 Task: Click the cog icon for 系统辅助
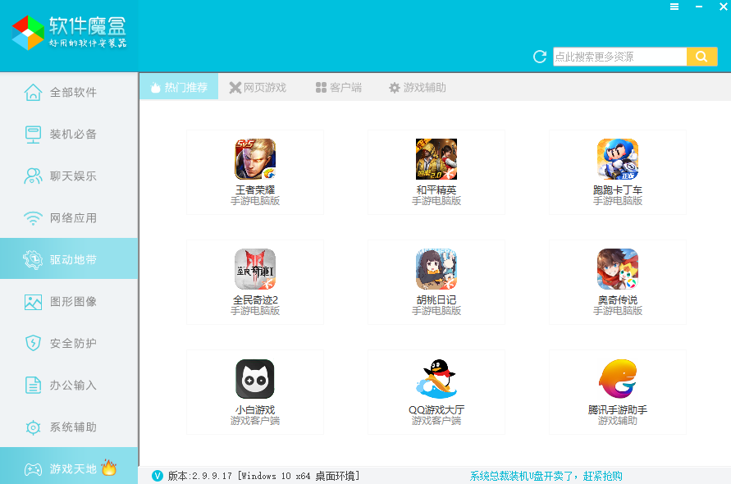click(33, 427)
